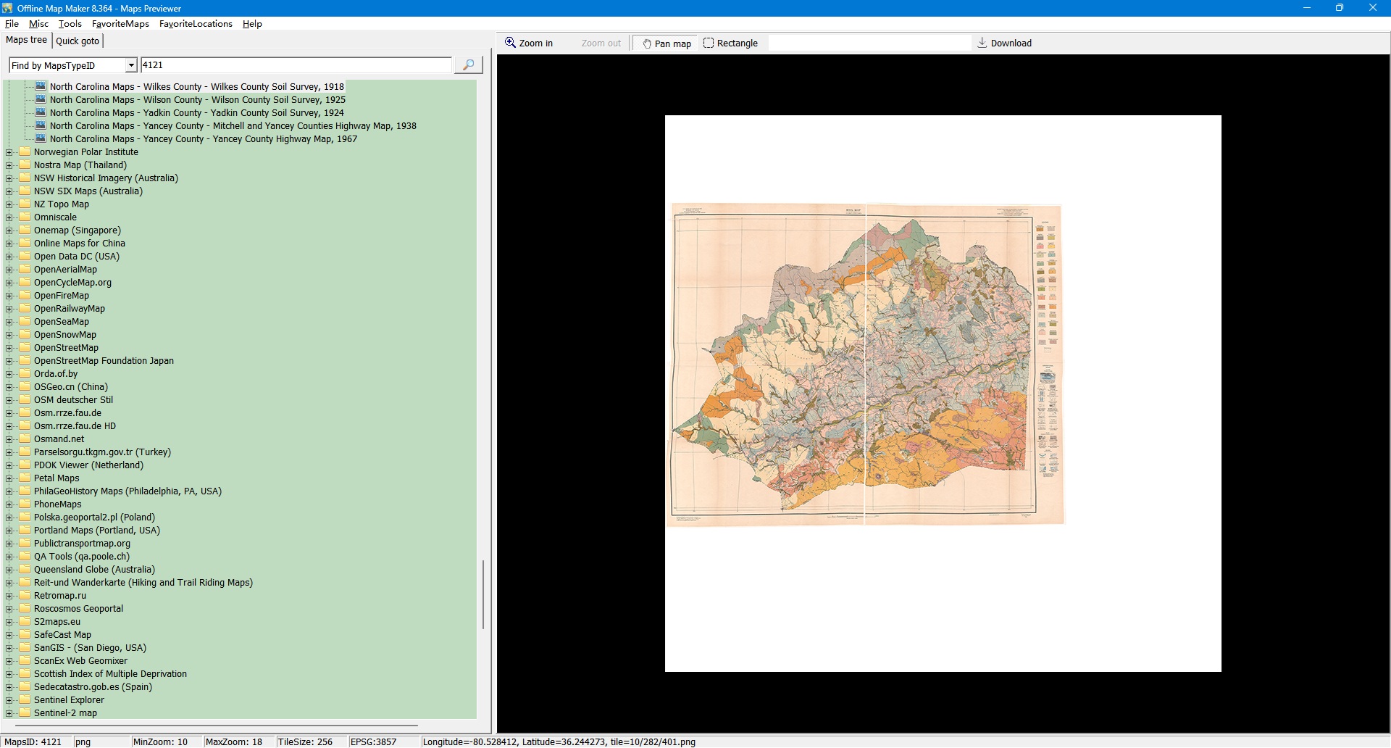Viewport: 1391px width, 748px height.
Task: Click the Sentinel Explorer folder icon
Action: pos(25,700)
